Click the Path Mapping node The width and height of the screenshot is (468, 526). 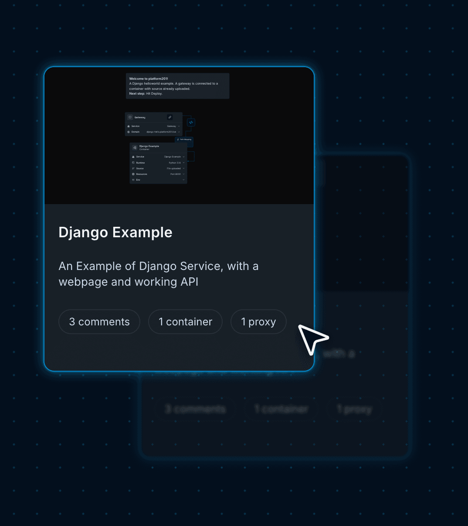[x=184, y=140]
